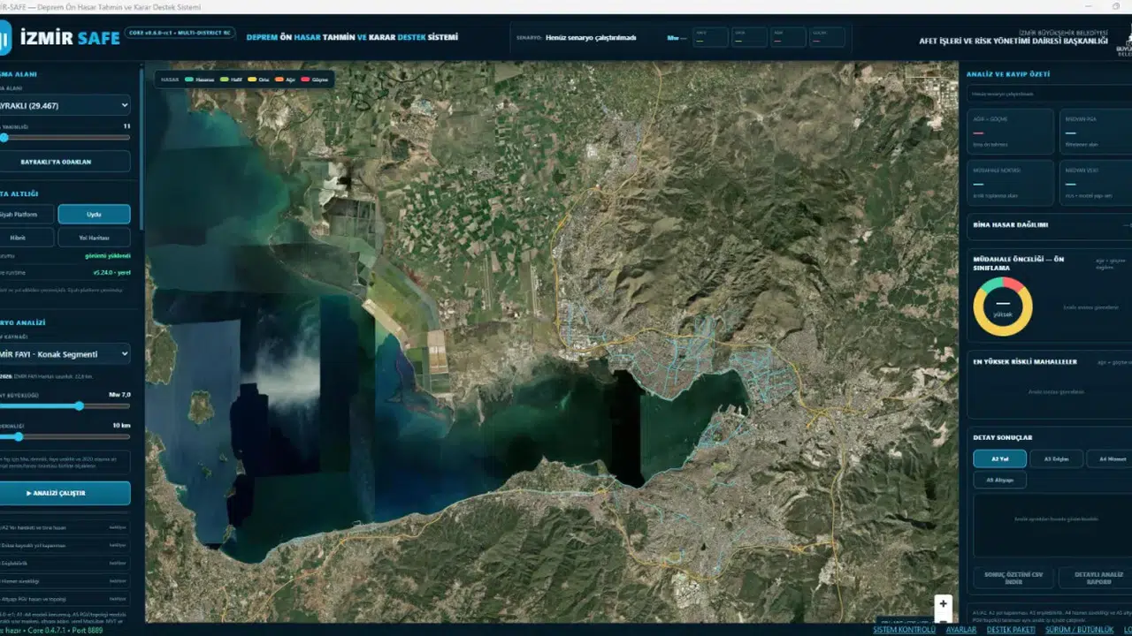
Task: Click the İzmir Safe logo icon
Action: [4, 37]
